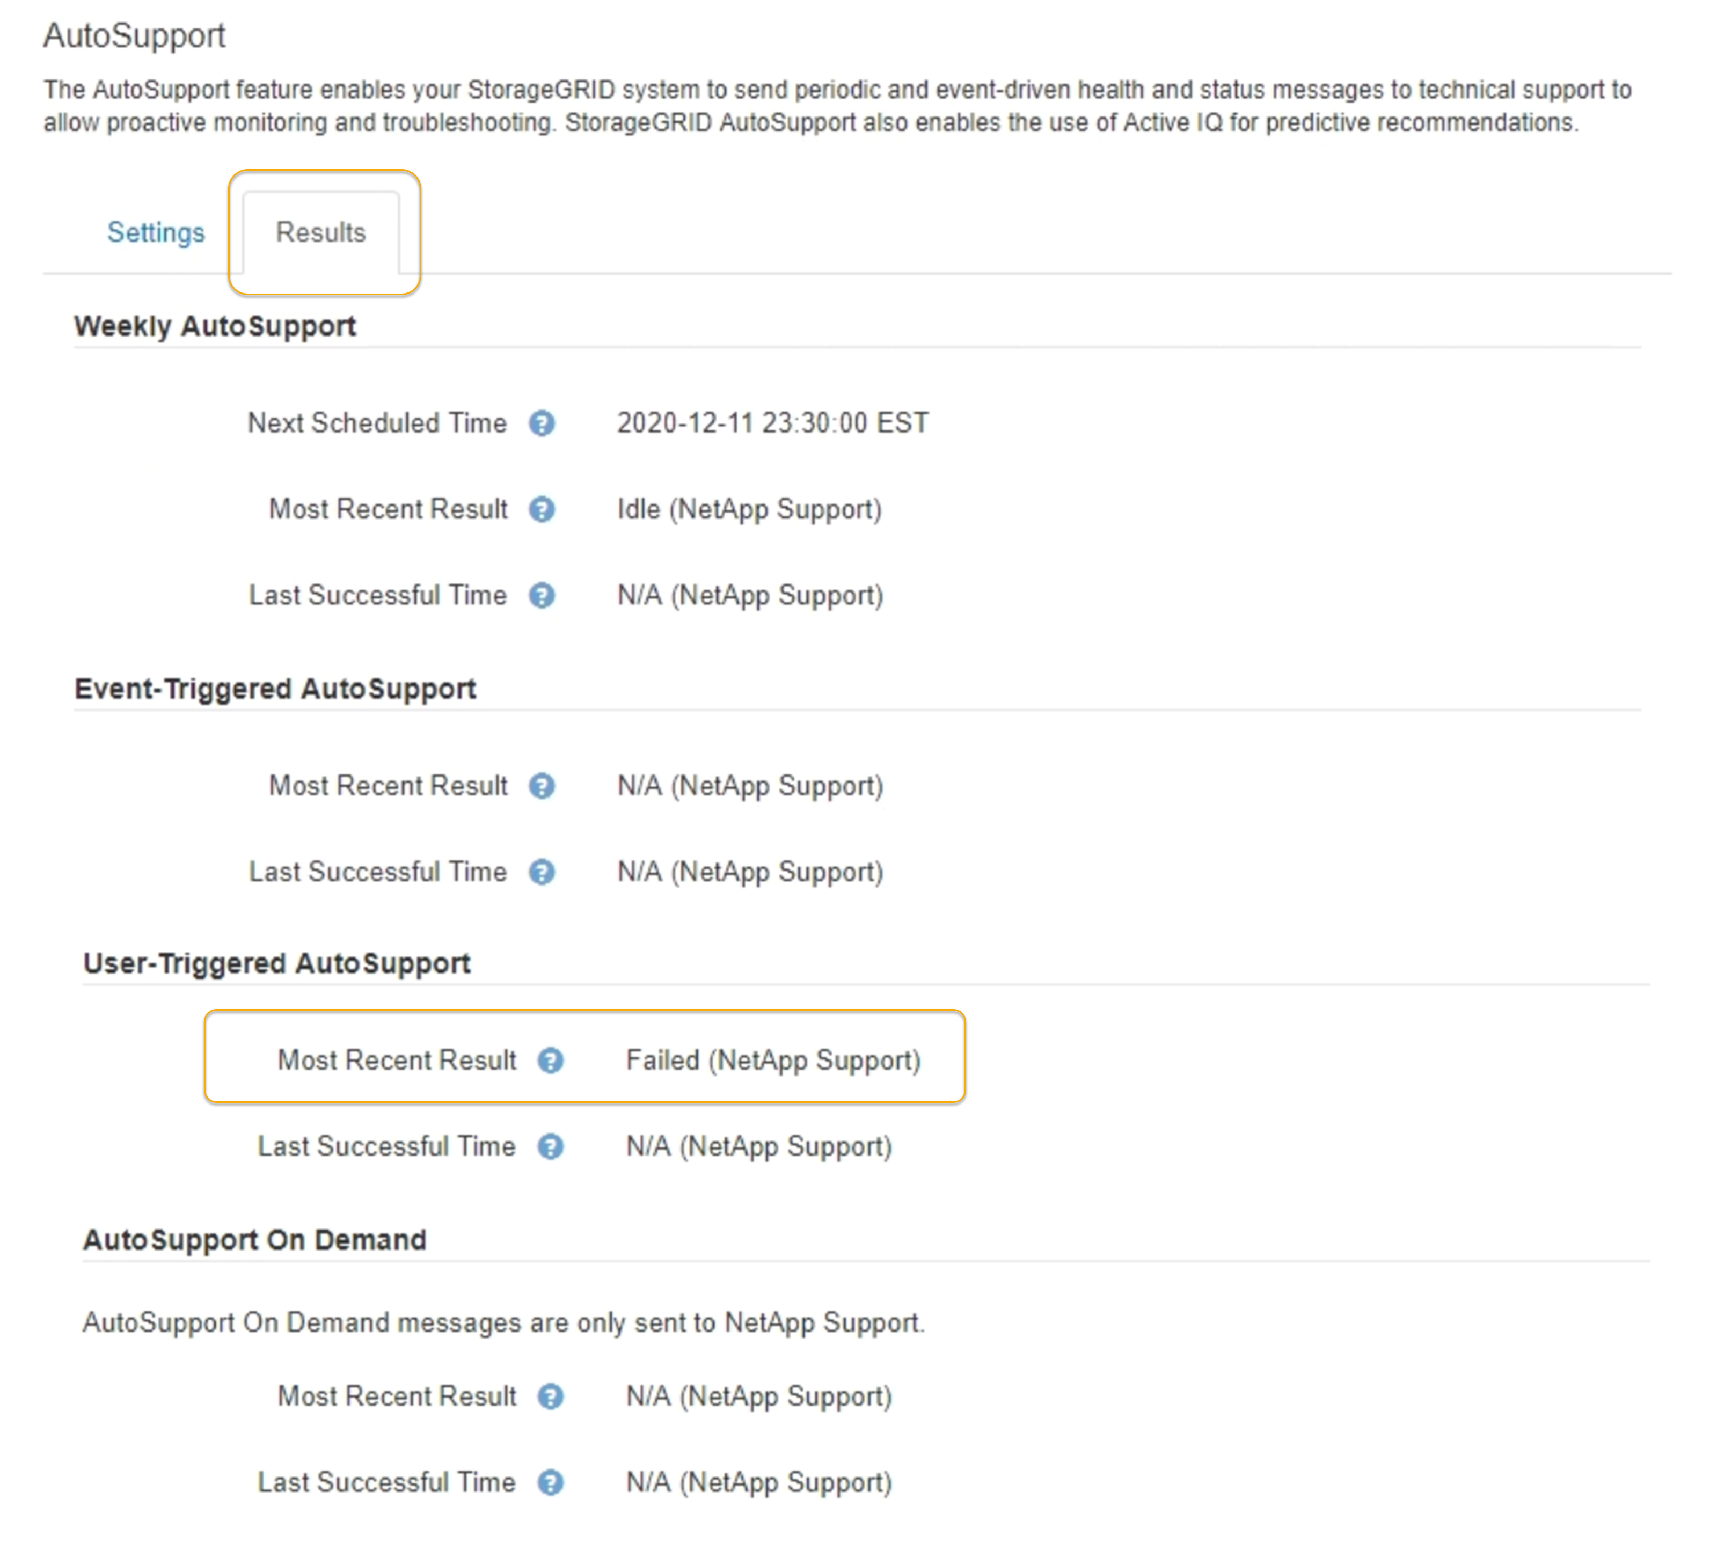Viewport: 1710px width, 1543px height.
Task: Click the Idle (NetApp Support) result value
Action: (x=749, y=509)
